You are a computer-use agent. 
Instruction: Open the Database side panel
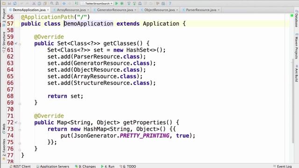(x=296, y=19)
